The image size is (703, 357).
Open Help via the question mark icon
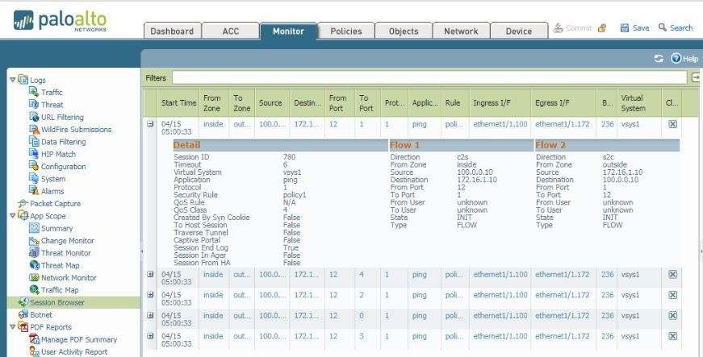[676, 59]
